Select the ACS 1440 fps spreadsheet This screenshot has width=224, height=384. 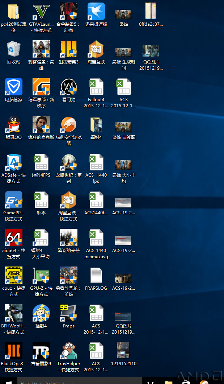point(96,162)
